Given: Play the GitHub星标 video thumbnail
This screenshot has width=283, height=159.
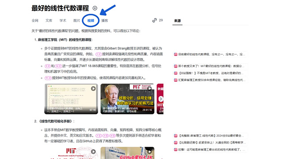Looking at the screenshot, I should pos(149,151).
